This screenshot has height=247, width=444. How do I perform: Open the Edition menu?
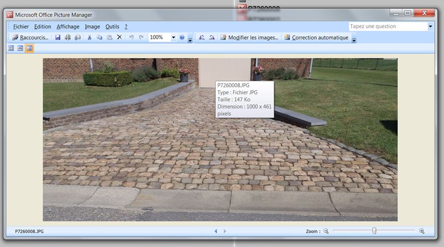click(x=42, y=26)
